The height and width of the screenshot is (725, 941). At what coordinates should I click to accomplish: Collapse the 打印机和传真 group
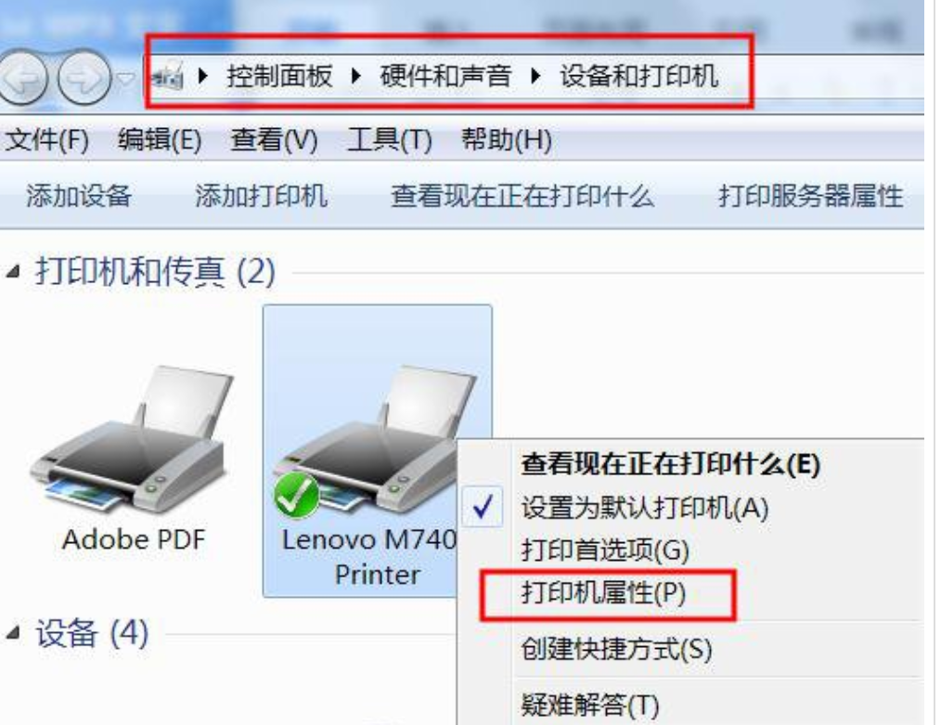click(13, 273)
